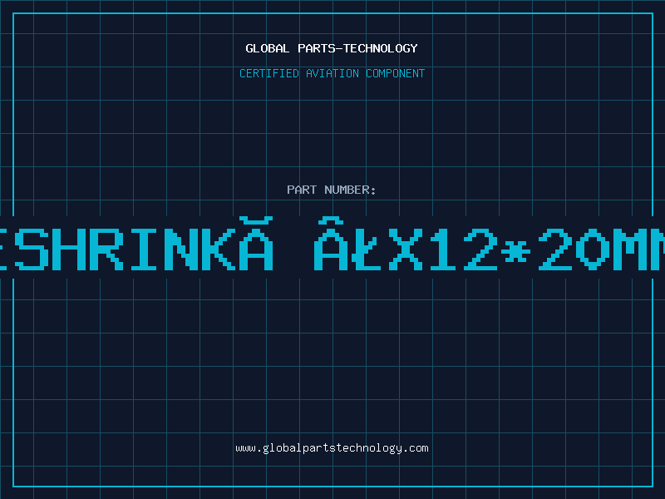The image size is (665, 499).
Task: Click the word CERTIFIED in the subtitle
Action: tap(268, 73)
